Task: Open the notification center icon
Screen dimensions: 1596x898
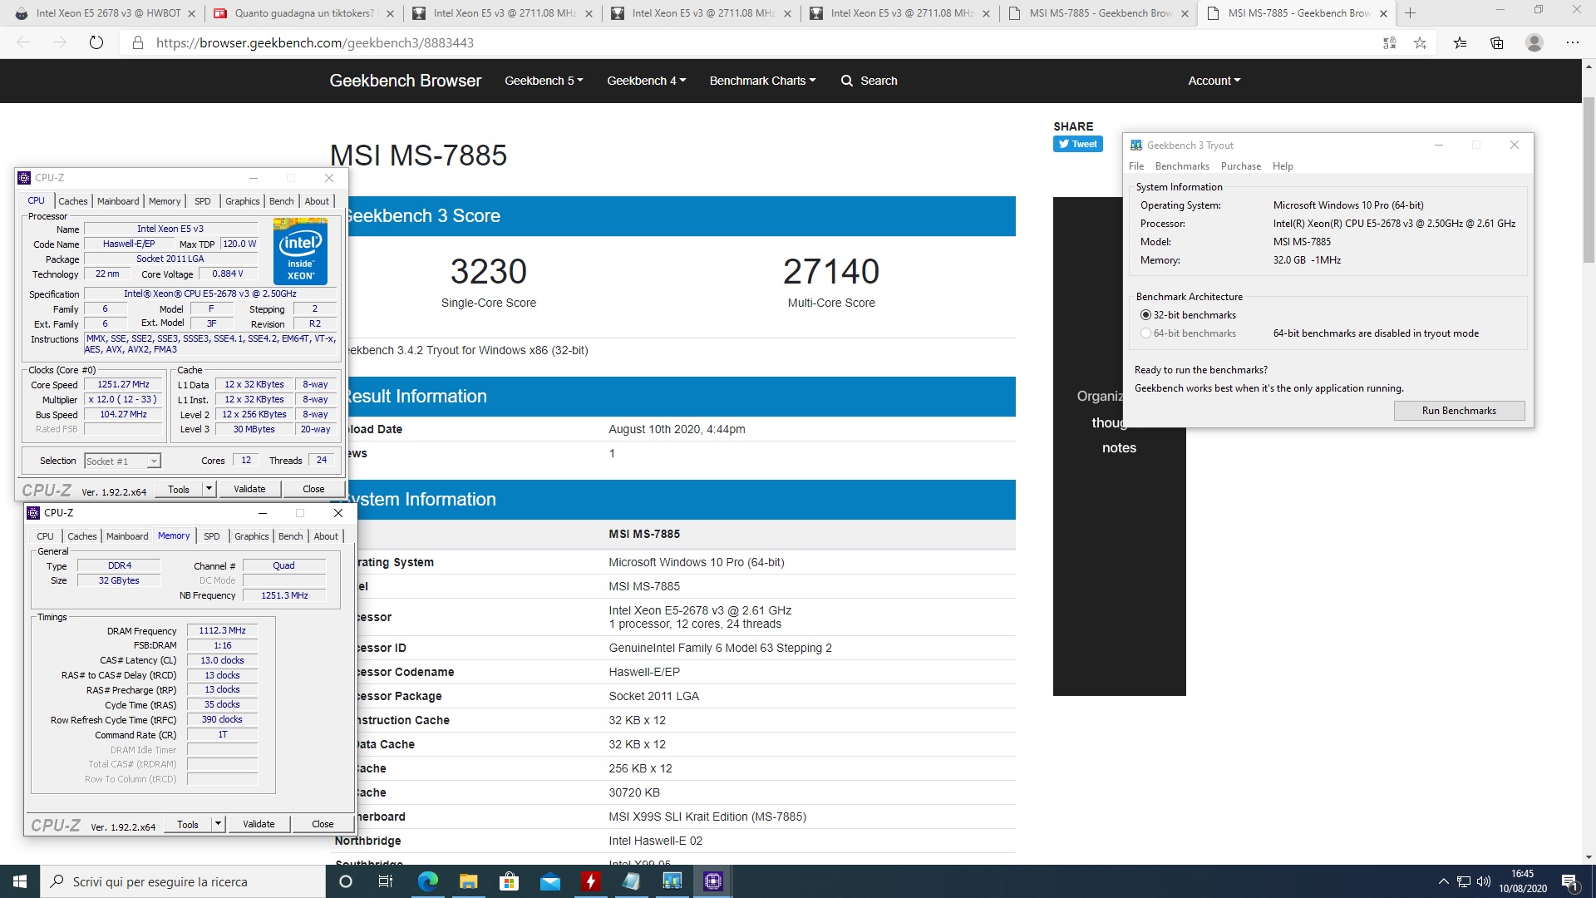Action: [x=1569, y=882]
